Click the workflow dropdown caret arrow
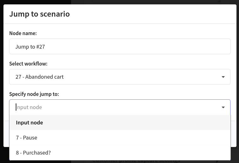Image resolution: width=239 pixels, height=163 pixels. (x=223, y=77)
